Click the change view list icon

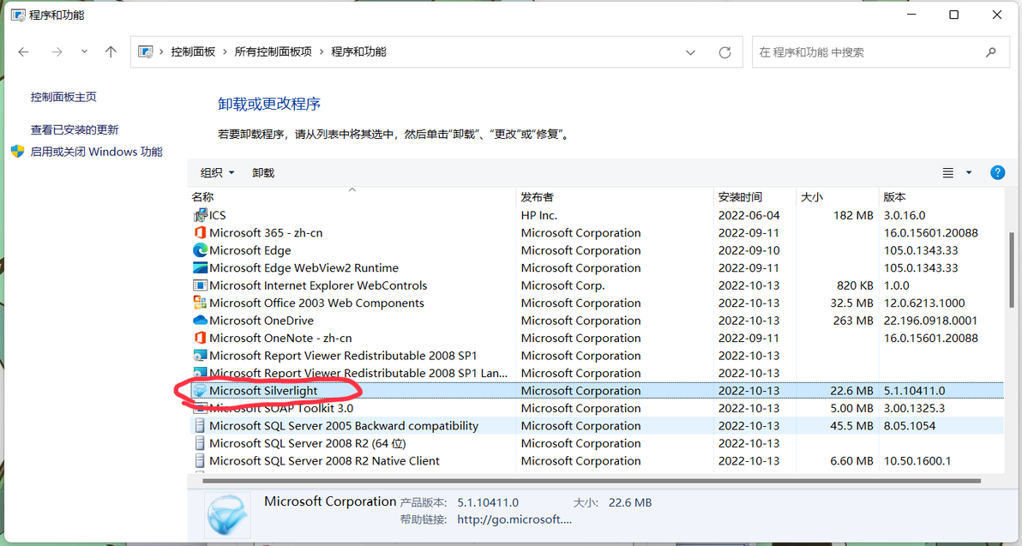[947, 172]
